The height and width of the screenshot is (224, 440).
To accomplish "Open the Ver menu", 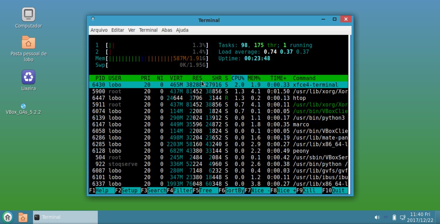I will click(x=132, y=30).
